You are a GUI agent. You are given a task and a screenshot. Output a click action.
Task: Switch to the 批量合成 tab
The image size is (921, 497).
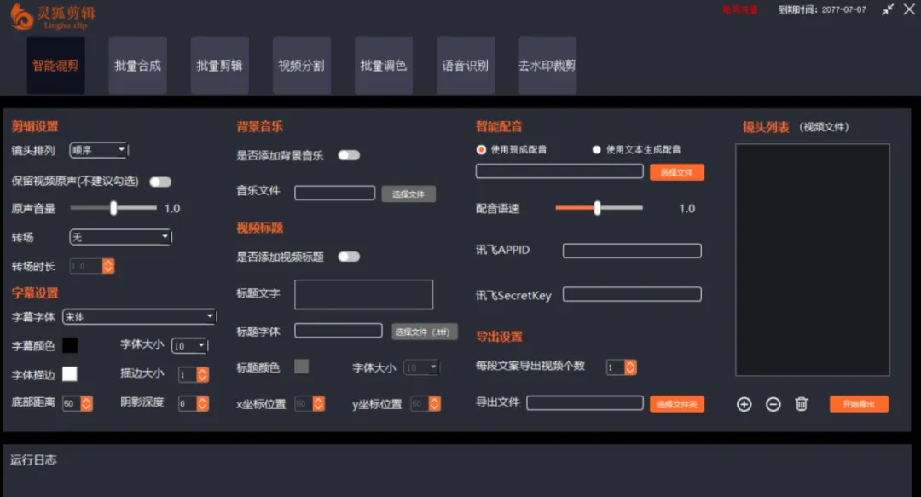pyautogui.click(x=137, y=65)
